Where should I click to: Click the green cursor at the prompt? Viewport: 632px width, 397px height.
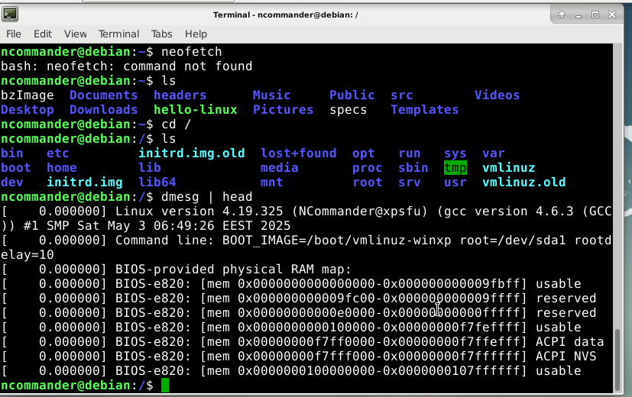[165, 386]
